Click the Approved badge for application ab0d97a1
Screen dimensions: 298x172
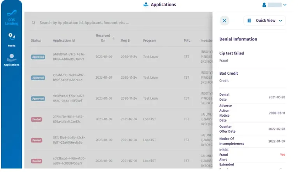coord(38,57)
